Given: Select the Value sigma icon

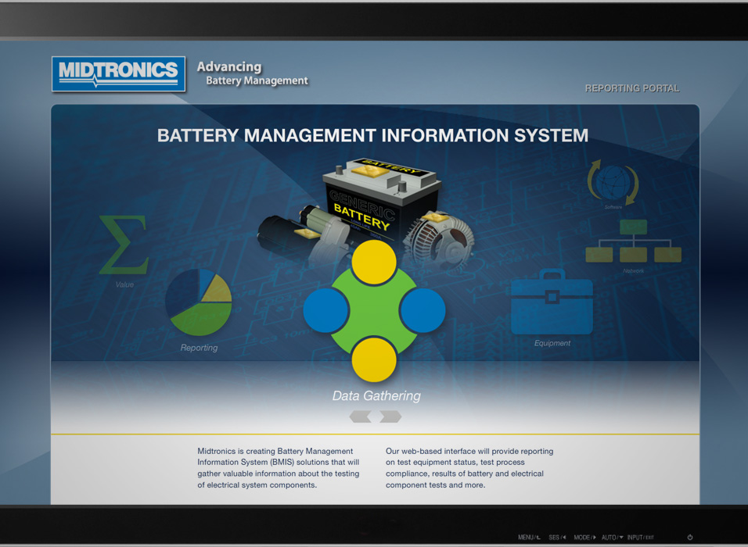Looking at the screenshot, I should coord(124,245).
